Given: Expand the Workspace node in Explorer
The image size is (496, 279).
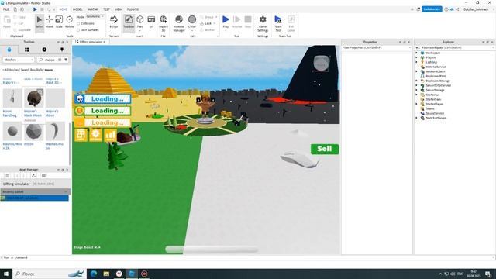Looking at the screenshot, I should coord(417,53).
